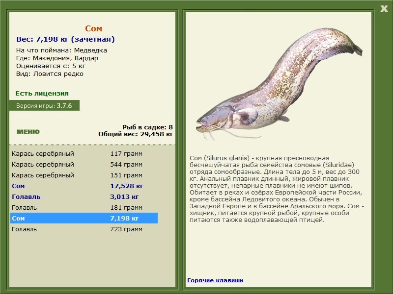Click the Сом title heading
Viewport: 393px width, 294px height.
pyautogui.click(x=93, y=28)
